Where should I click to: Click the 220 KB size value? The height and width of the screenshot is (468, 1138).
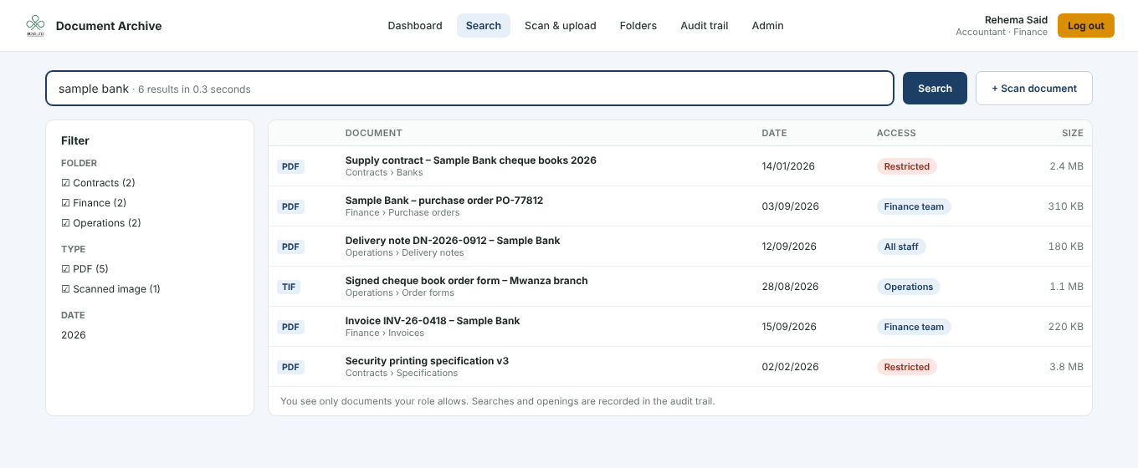(x=1065, y=327)
